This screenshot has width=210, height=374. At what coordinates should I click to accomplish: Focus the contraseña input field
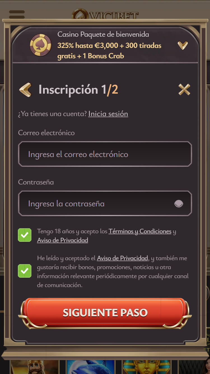(105, 204)
